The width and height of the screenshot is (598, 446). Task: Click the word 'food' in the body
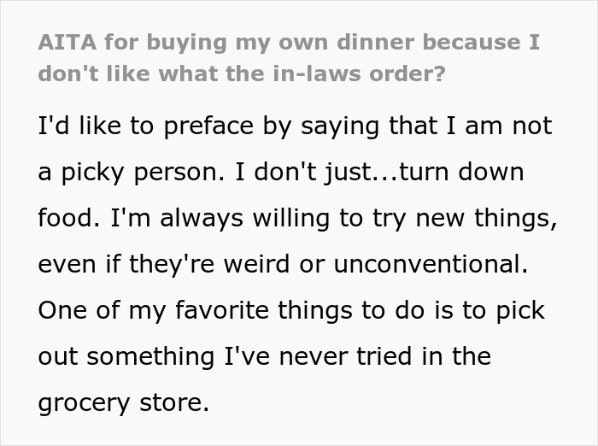coord(62,218)
